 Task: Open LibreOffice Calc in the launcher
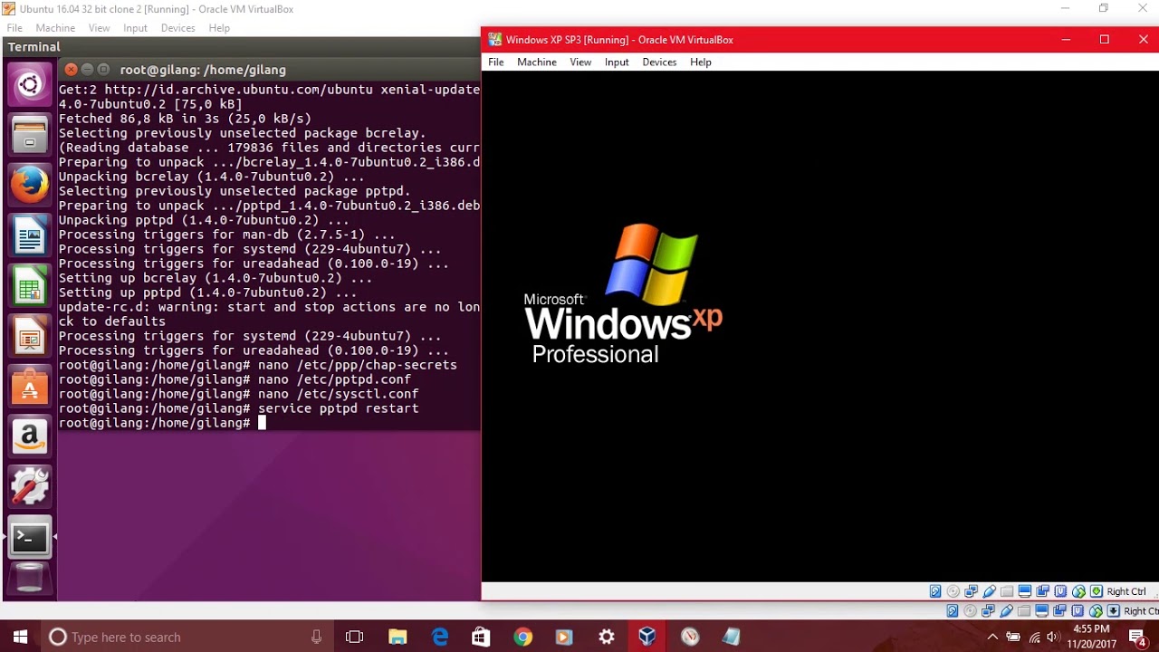[x=29, y=286]
